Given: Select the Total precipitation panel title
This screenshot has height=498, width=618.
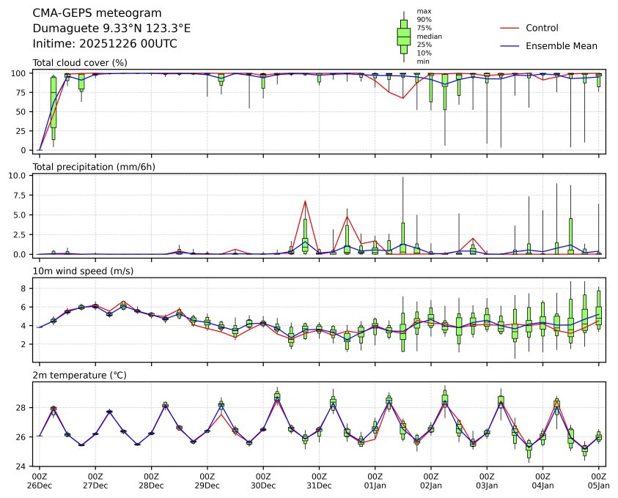Looking at the screenshot, I should click(x=94, y=167).
